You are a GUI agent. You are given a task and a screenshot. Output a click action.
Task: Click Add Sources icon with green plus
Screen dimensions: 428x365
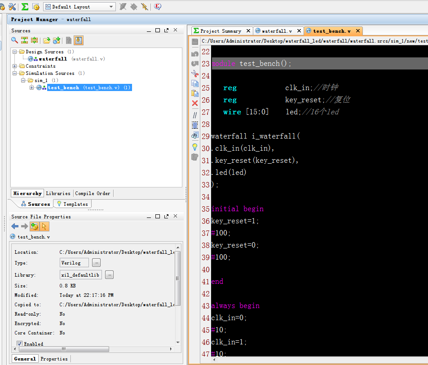click(x=57, y=40)
